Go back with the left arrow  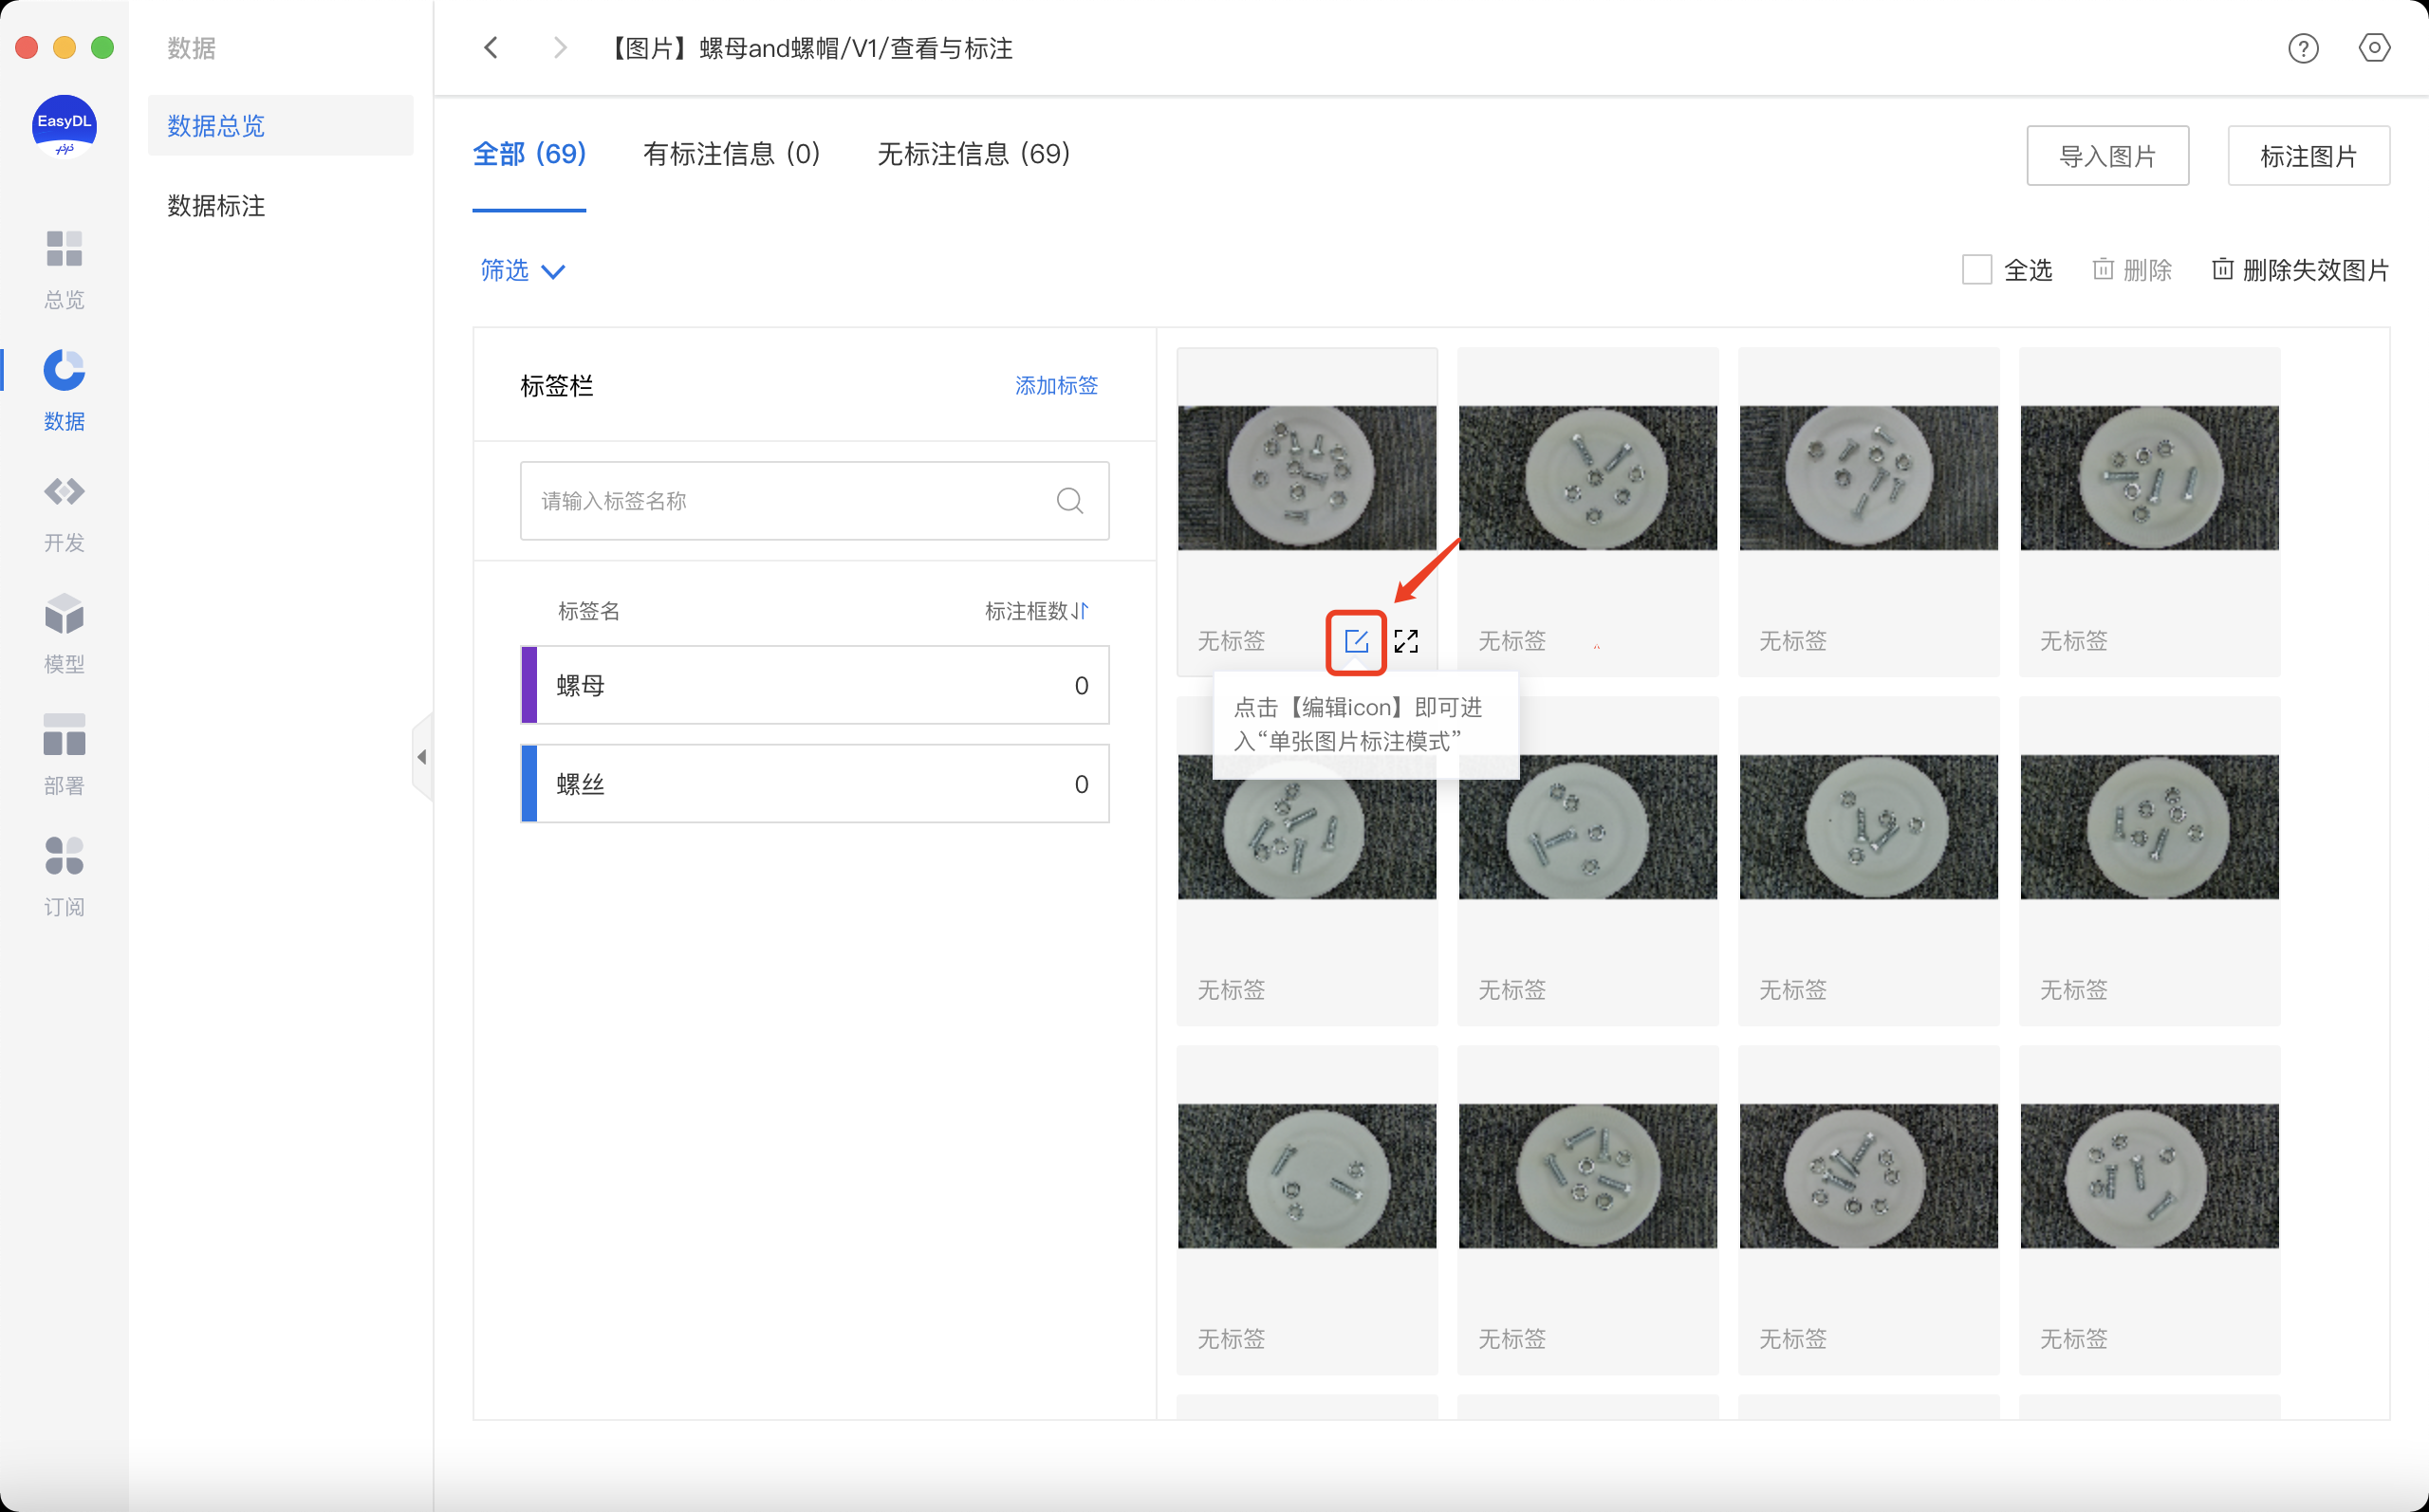(x=491, y=47)
